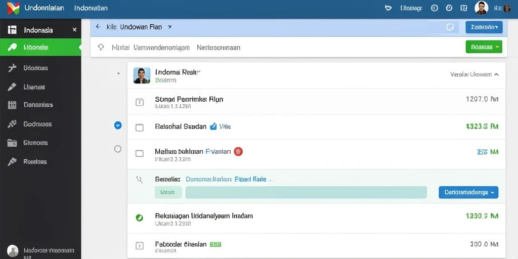Close the Indonasia sidebar panel
Viewport: 518px width, 259px height.
pos(75,30)
